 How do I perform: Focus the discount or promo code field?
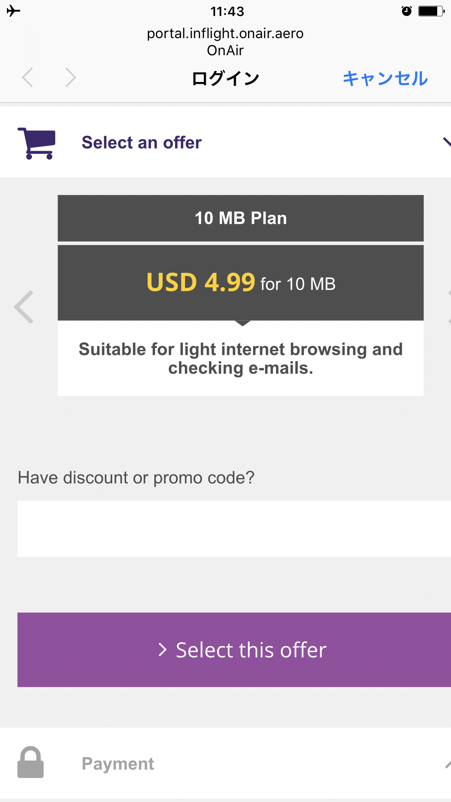[234, 529]
